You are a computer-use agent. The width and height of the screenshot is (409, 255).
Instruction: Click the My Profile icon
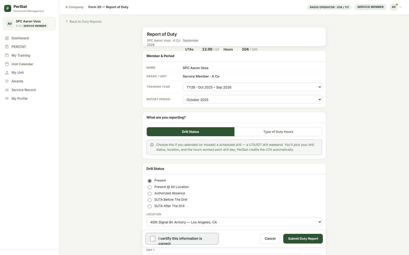pos(7,98)
